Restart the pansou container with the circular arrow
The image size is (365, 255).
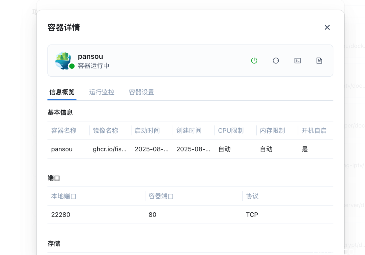(276, 61)
